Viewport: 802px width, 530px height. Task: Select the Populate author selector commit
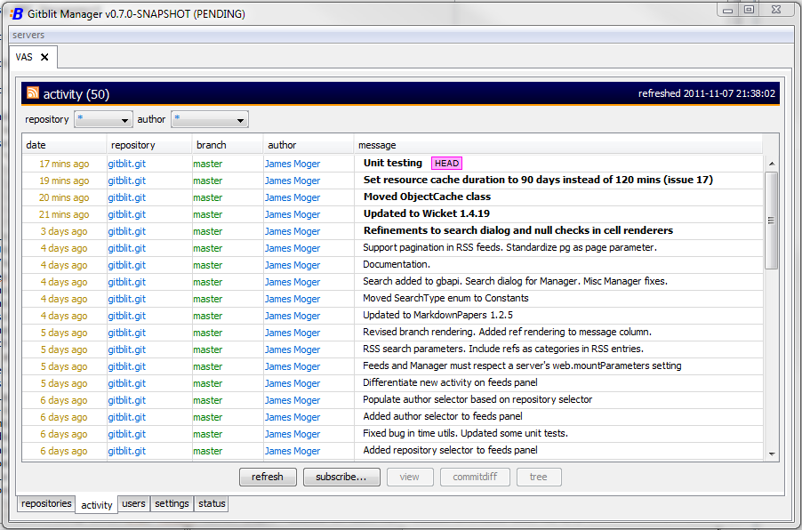(477, 399)
